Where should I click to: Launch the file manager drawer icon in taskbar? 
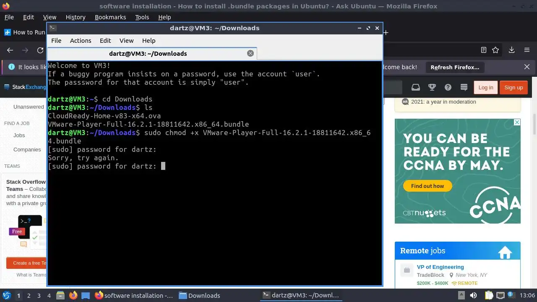pyautogui.click(x=60, y=295)
